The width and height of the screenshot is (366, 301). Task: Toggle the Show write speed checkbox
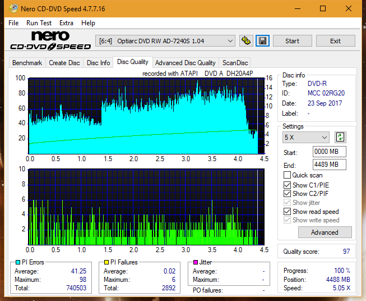[x=287, y=220]
